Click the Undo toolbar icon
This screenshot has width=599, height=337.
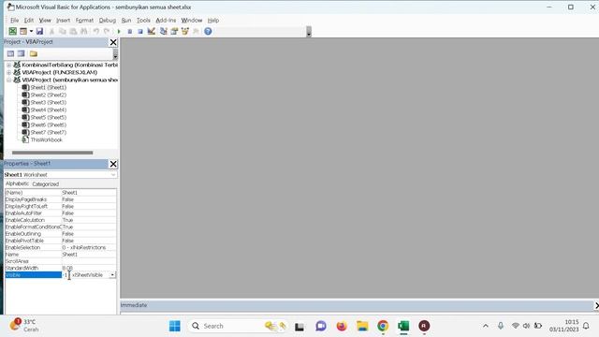(96, 31)
